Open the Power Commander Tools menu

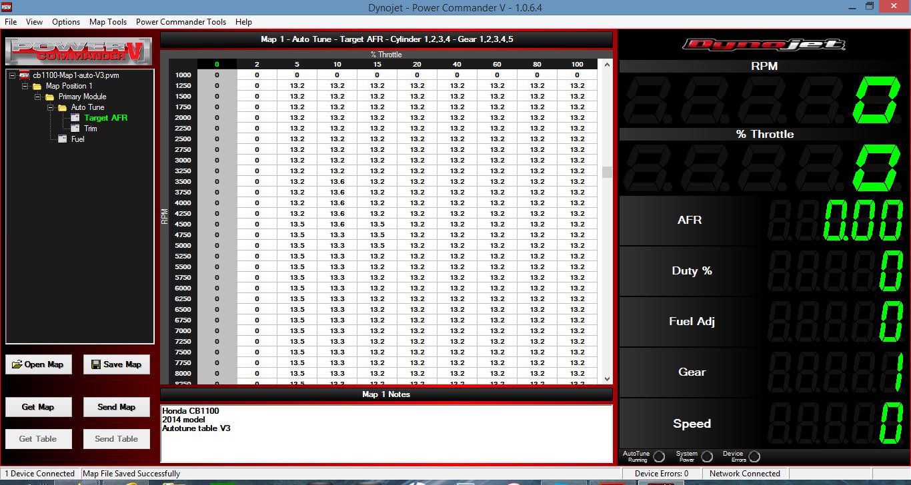(x=181, y=22)
